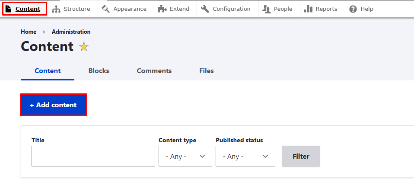Click the Reports bar chart icon
414x179 pixels.
[x=308, y=9]
